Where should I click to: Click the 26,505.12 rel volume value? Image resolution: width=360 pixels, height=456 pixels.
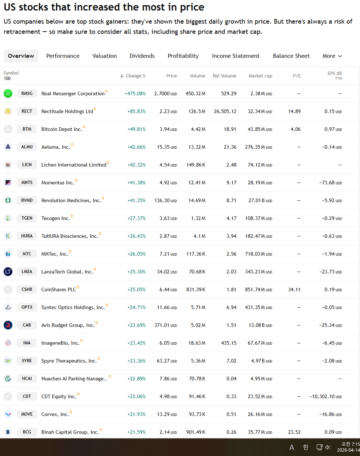[x=225, y=112]
